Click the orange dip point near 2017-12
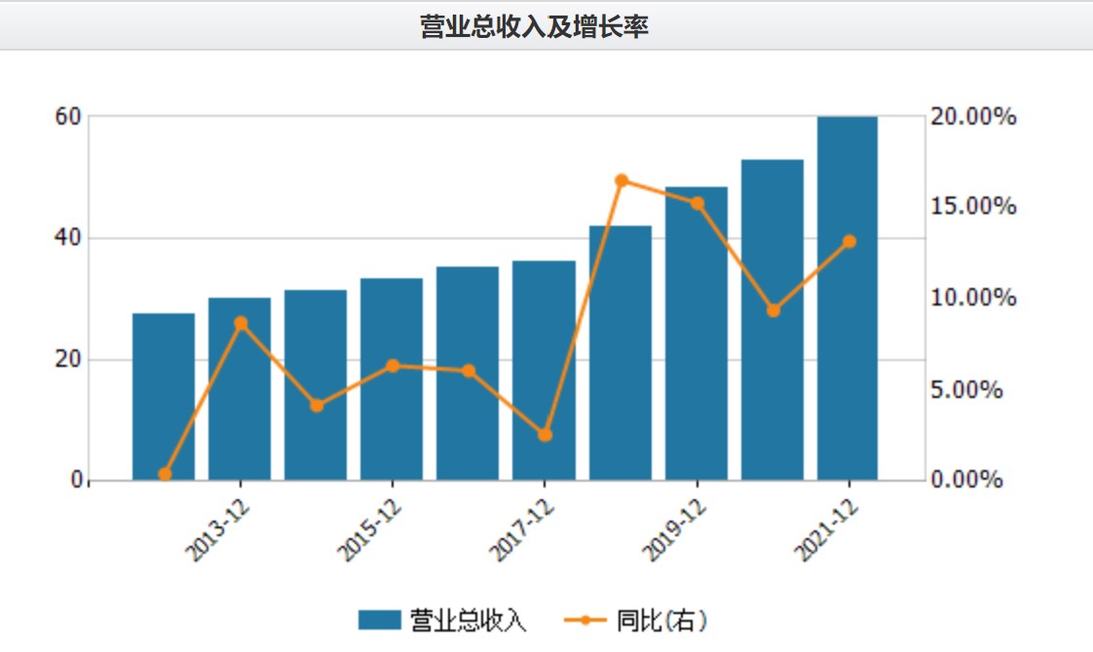 pos(545,434)
